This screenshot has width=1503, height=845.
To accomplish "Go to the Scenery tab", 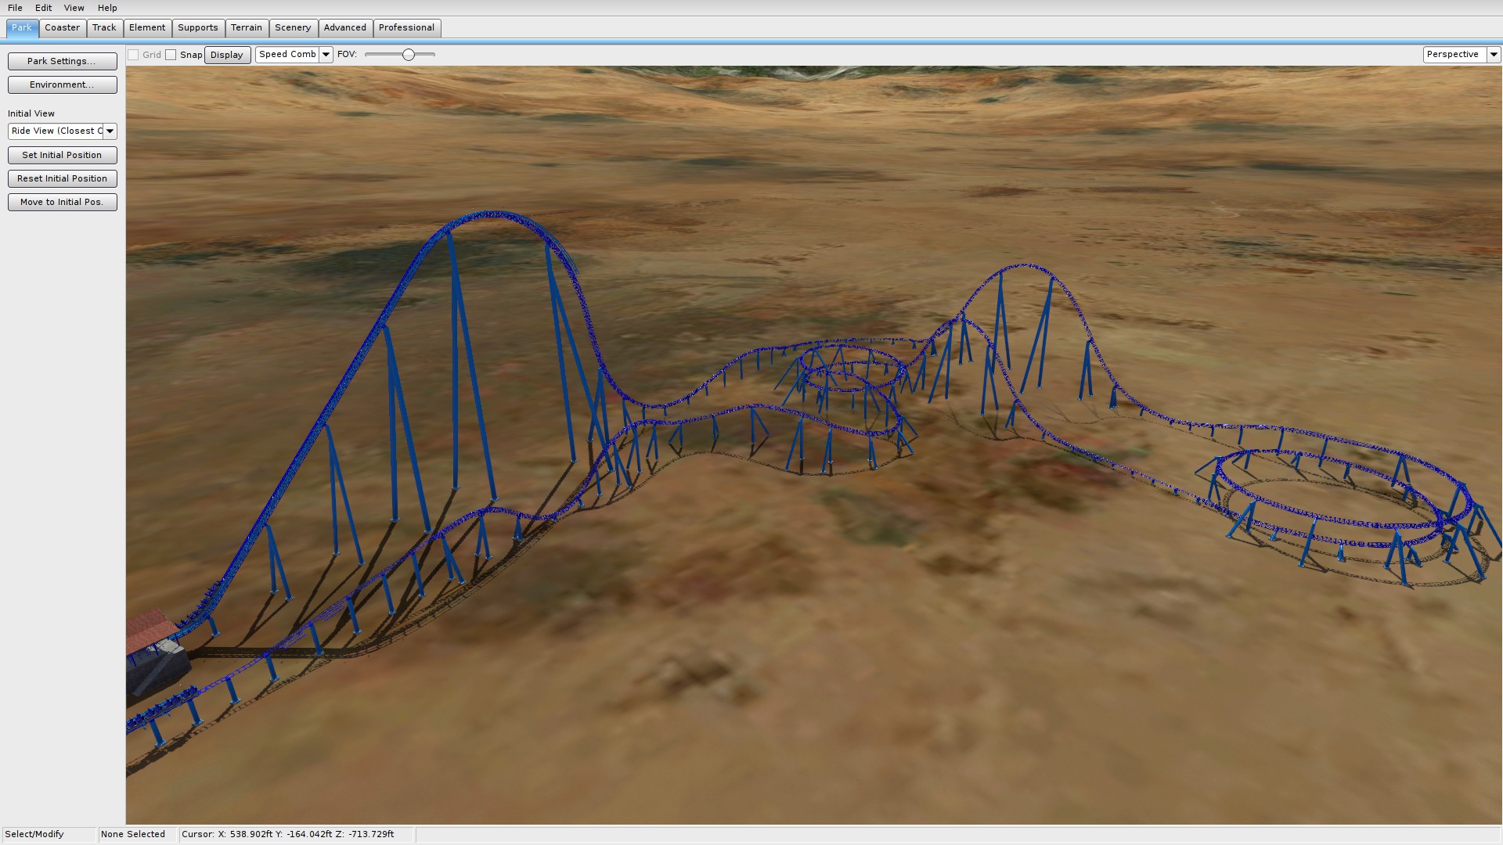I will [x=293, y=27].
